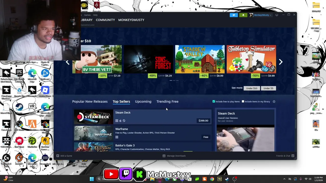Show hidden system tray icons
326x183 pixels.
284,179
